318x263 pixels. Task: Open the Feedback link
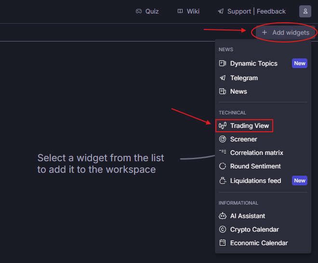pos(271,11)
